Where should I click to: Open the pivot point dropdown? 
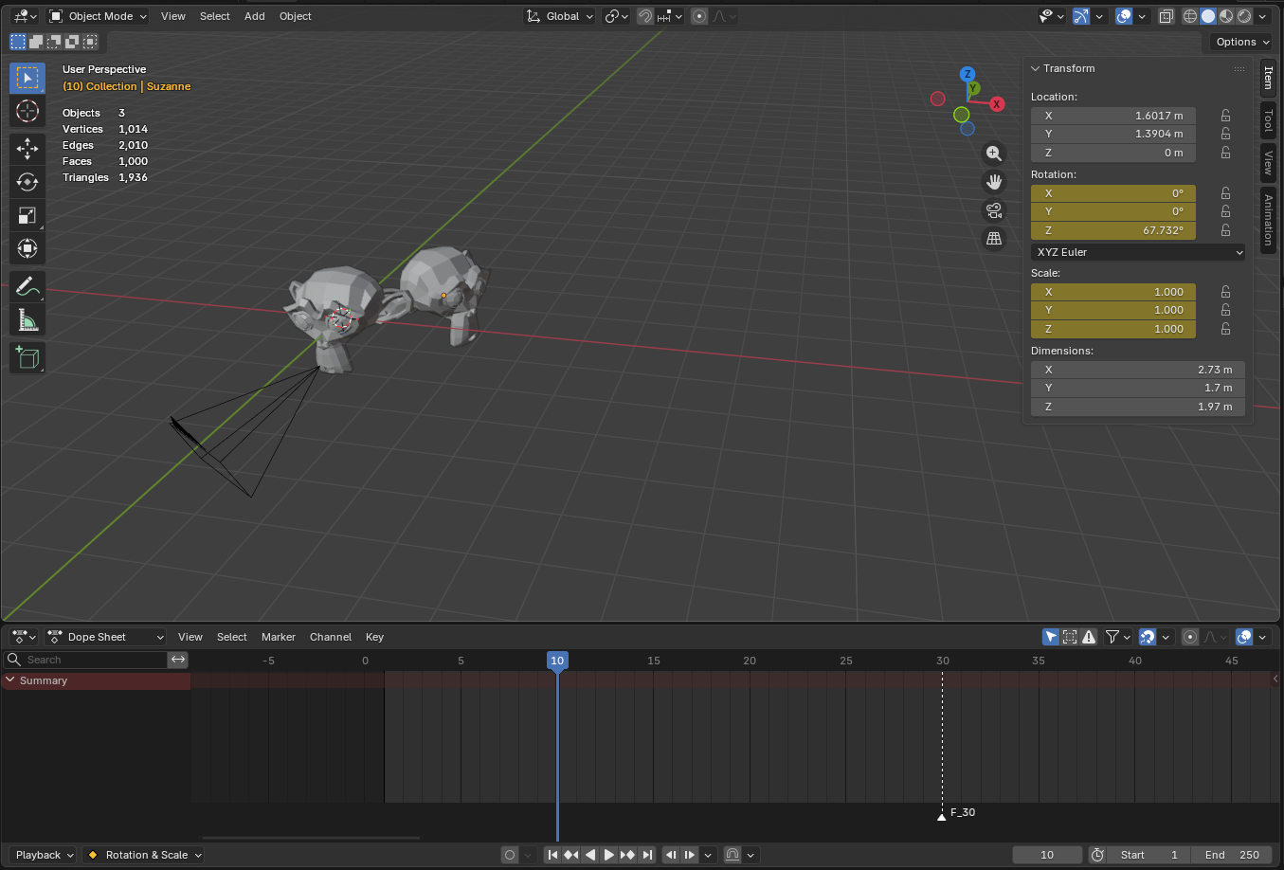pos(617,16)
